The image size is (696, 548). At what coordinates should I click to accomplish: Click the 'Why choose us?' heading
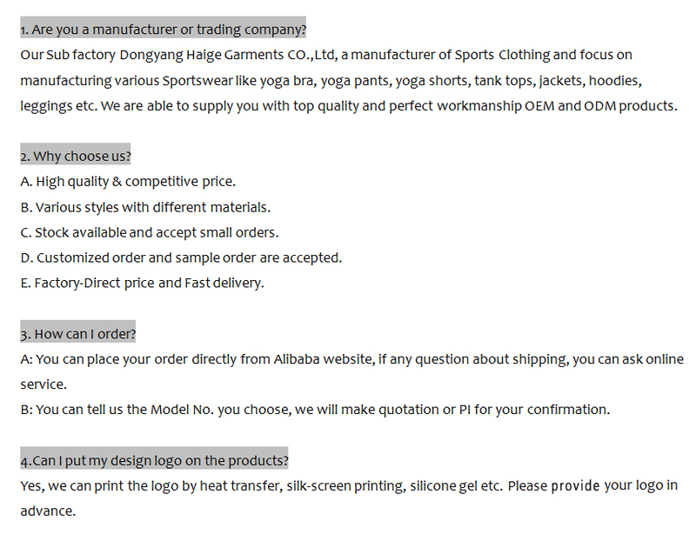(x=76, y=157)
